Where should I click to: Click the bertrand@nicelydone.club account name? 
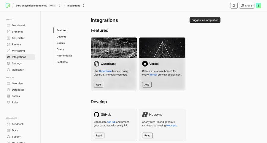point(31,6)
